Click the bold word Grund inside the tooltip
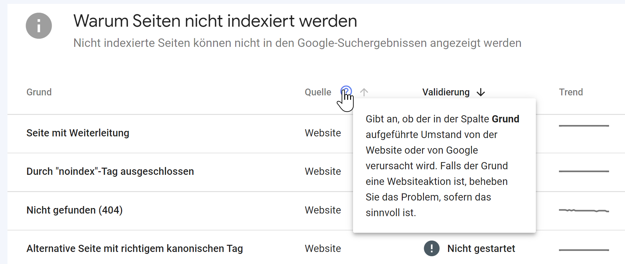Image resolution: width=625 pixels, height=264 pixels. click(x=506, y=119)
